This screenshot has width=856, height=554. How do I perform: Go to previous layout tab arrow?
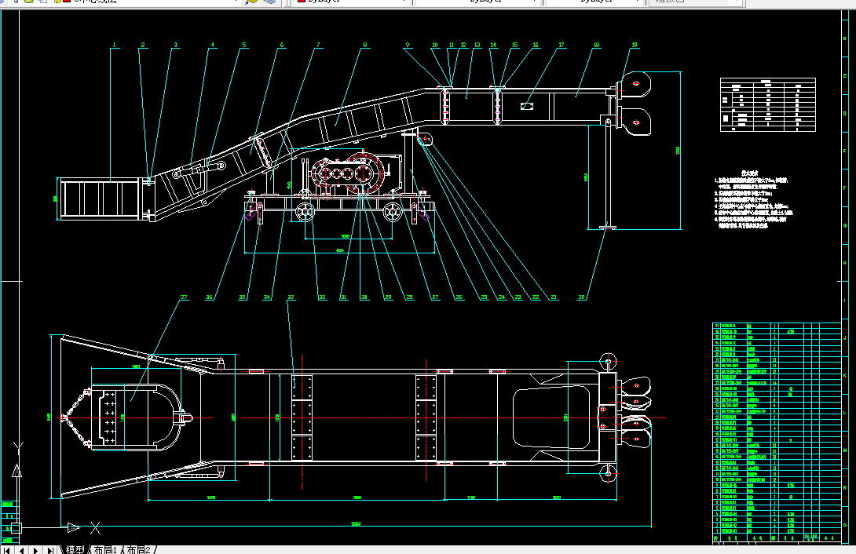21,550
